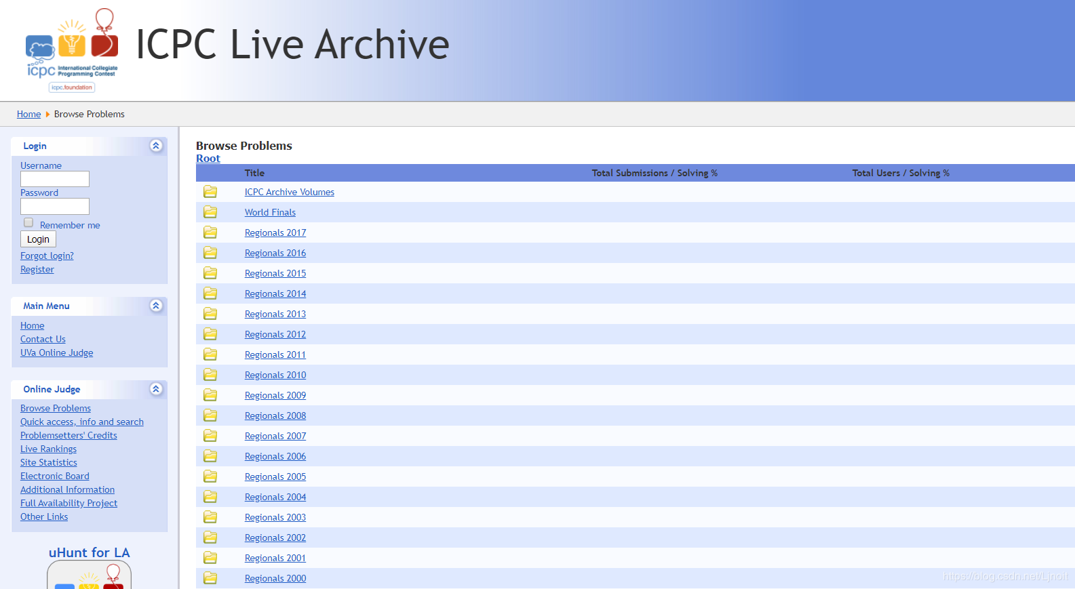The image size is (1075, 589).
Task: Click the Username input field
Action: (55, 179)
